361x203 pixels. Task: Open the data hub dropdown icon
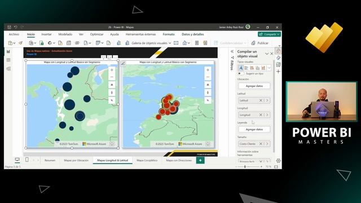(51, 43)
